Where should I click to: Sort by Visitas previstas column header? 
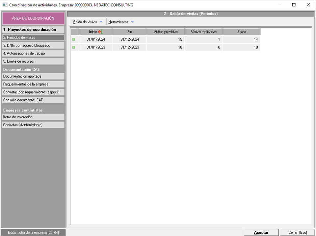point(166,32)
